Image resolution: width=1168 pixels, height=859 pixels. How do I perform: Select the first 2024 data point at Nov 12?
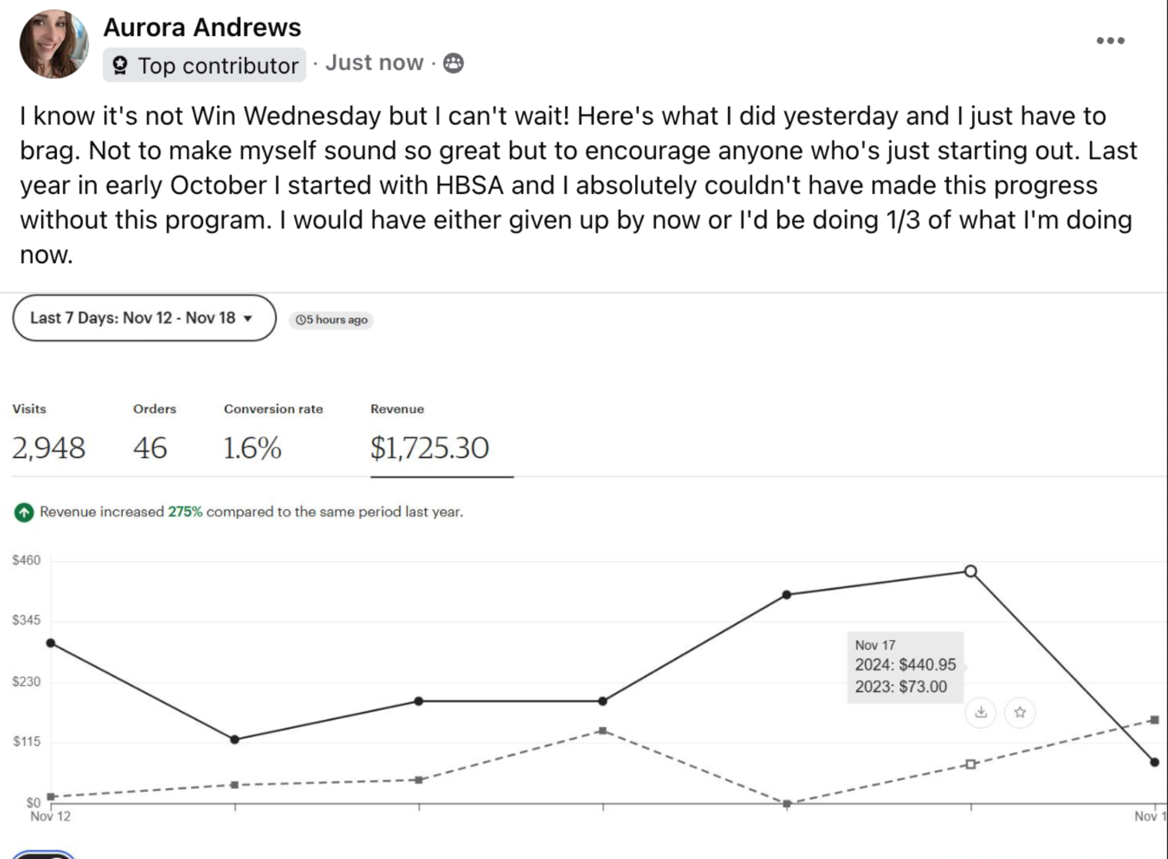pos(51,643)
